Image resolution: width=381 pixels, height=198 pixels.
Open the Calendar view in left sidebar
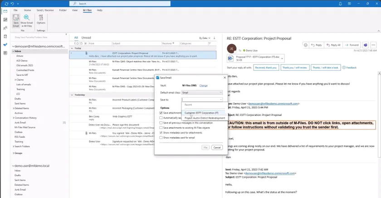pos(5,20)
